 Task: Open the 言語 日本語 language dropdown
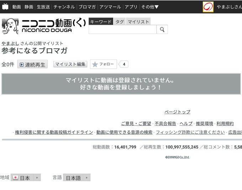pyautogui.click(x=77, y=178)
